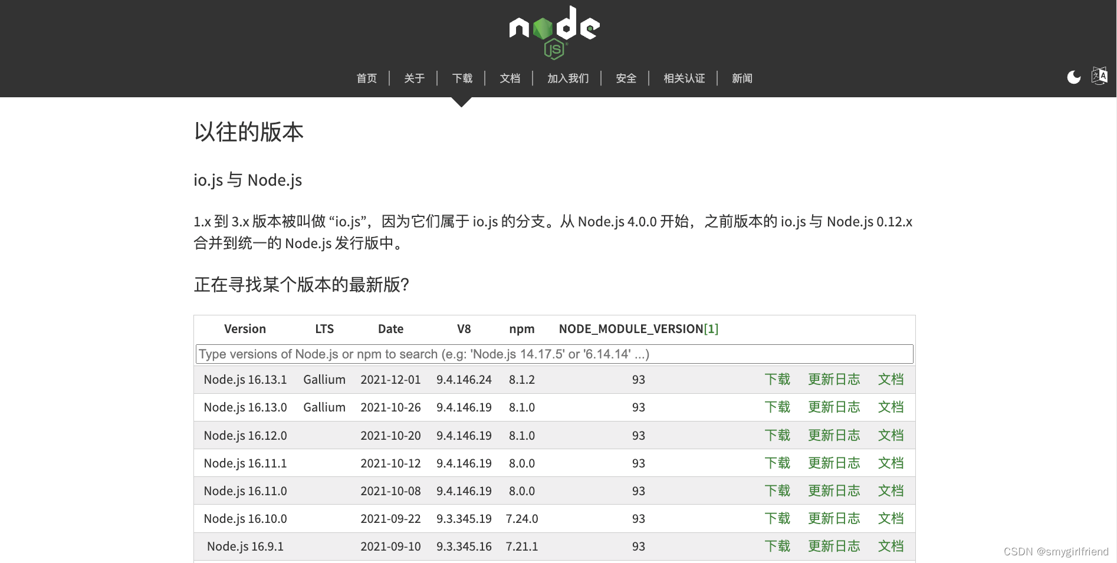This screenshot has width=1117, height=563.
Task: Click the date 2021-09-22
Action: [390, 519]
